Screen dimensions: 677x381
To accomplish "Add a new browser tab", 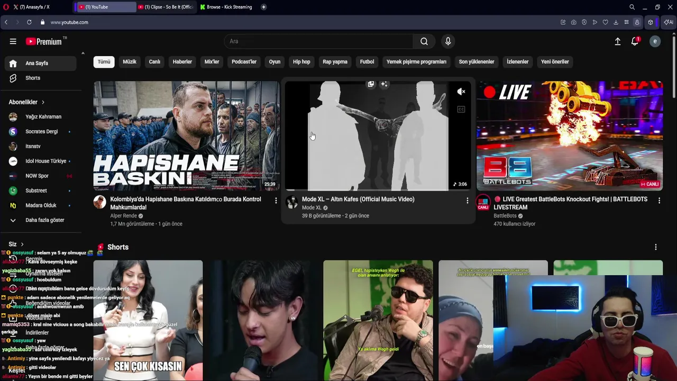I will pyautogui.click(x=263, y=7).
